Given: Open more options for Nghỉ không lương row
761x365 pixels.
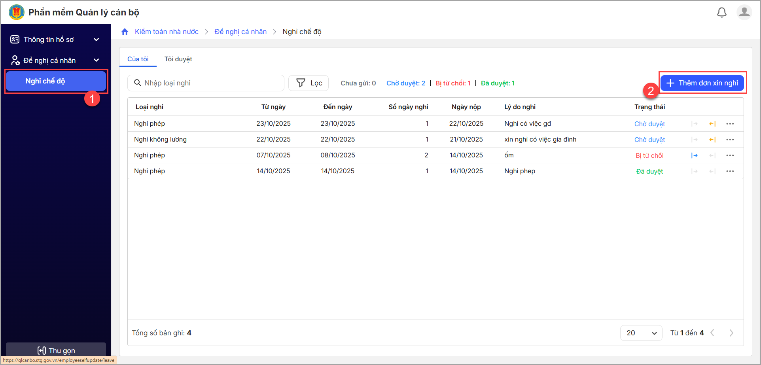Looking at the screenshot, I should point(730,140).
